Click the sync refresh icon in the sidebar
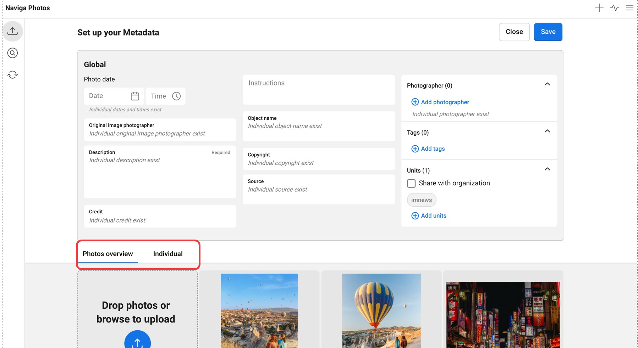638x348 pixels. click(x=13, y=75)
